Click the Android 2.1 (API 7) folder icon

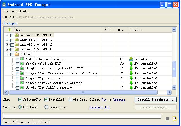point(17,40)
